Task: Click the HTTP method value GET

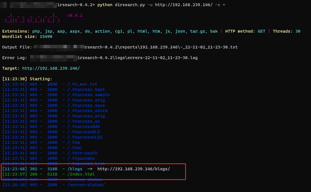Action: click(261, 31)
